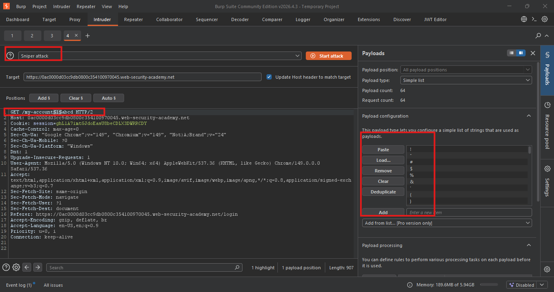Switch to the Decoder tab
Image resolution: width=554 pixels, height=292 pixels.
240,19
